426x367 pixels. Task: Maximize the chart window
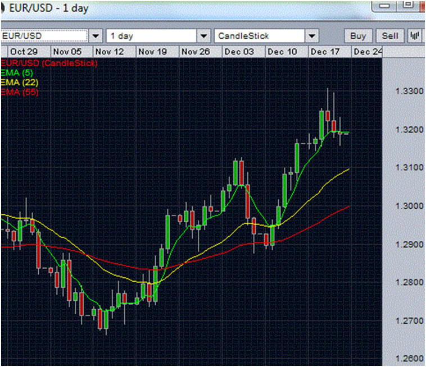[407, 6]
